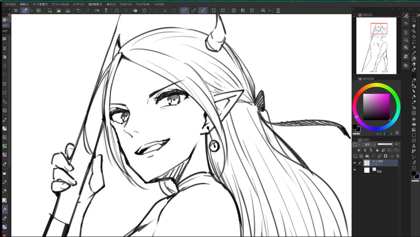Click the navigator thumbnail preview
Screen dimensions: 420x237
click(376, 46)
